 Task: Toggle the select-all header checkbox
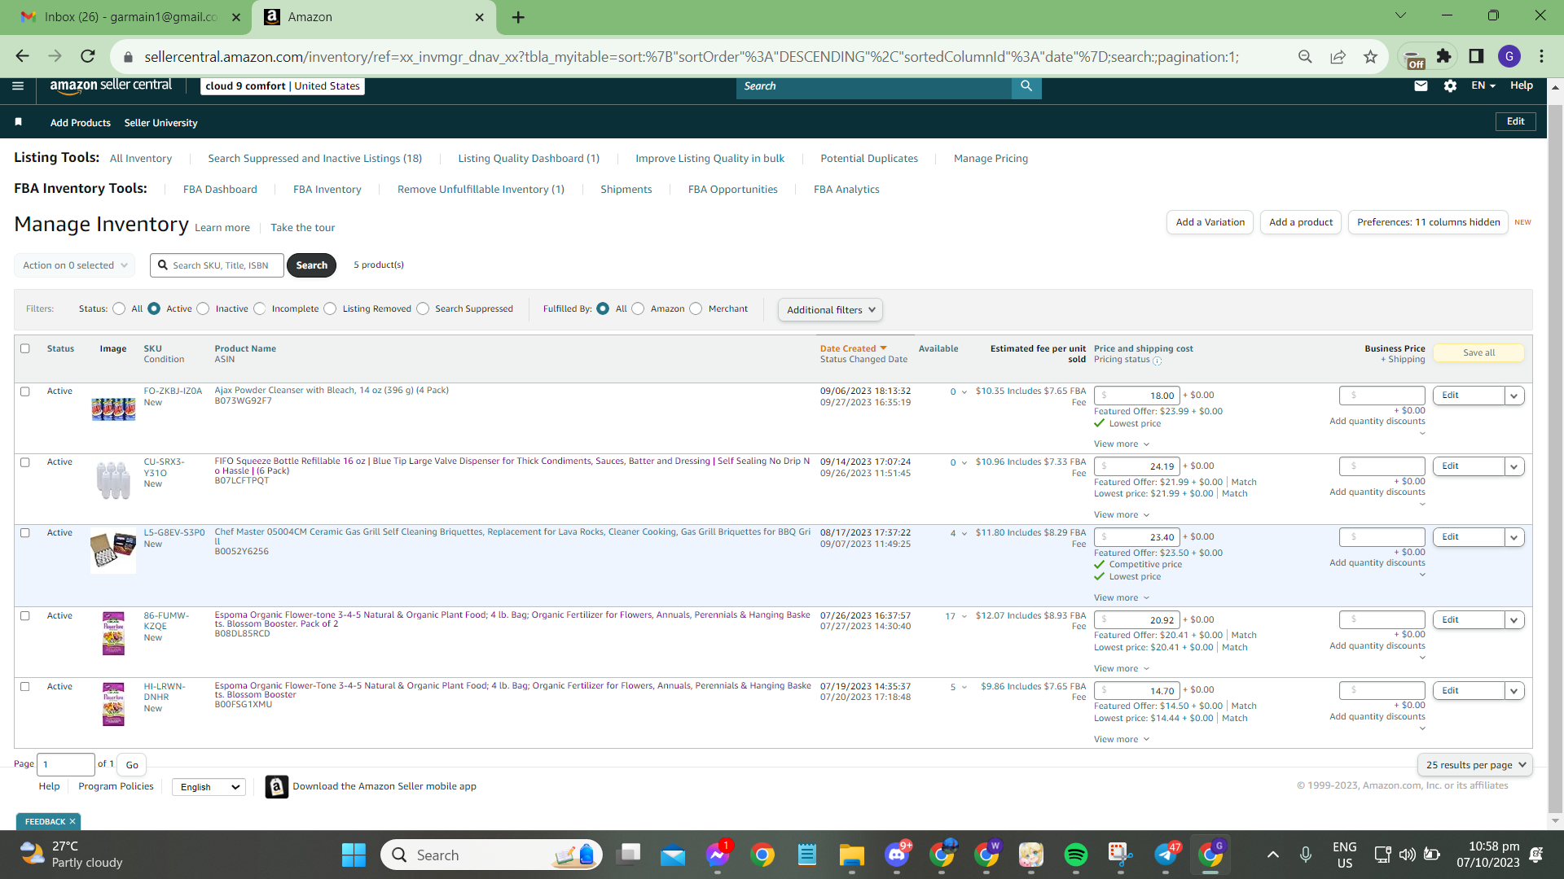(25, 348)
